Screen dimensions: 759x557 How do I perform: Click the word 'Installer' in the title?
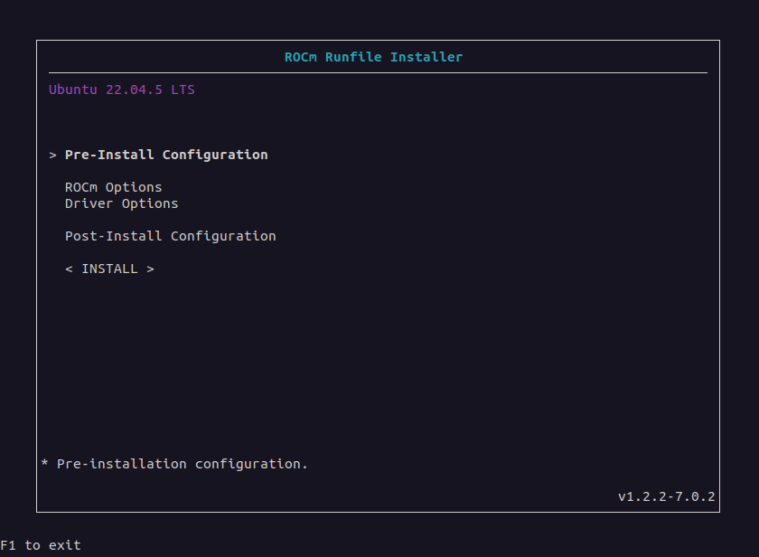click(x=426, y=57)
